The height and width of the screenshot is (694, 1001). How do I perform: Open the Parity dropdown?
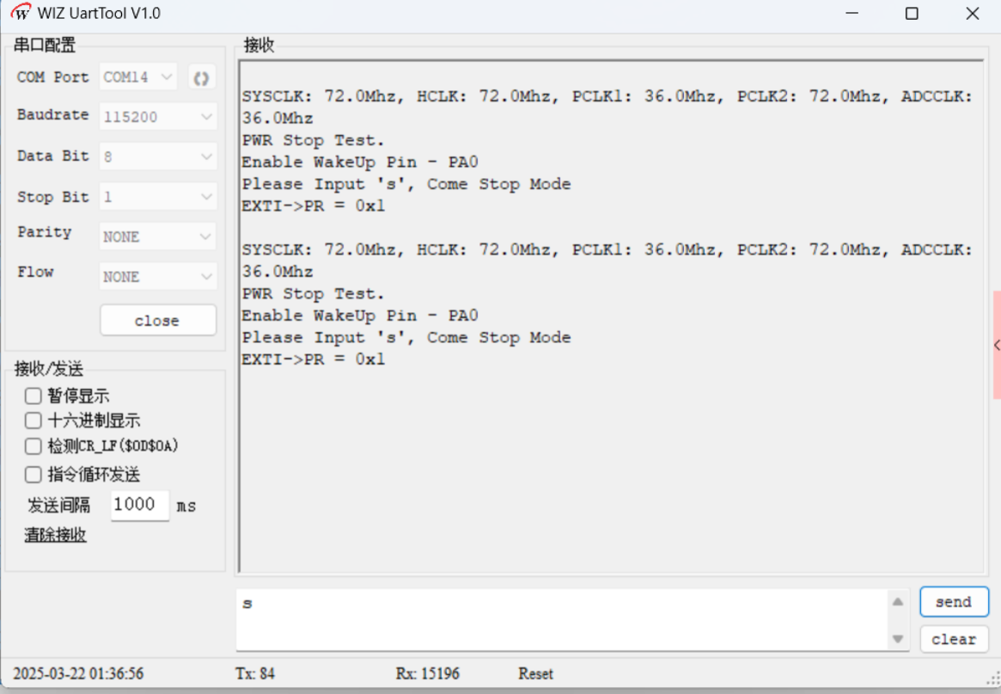pyautogui.click(x=157, y=236)
